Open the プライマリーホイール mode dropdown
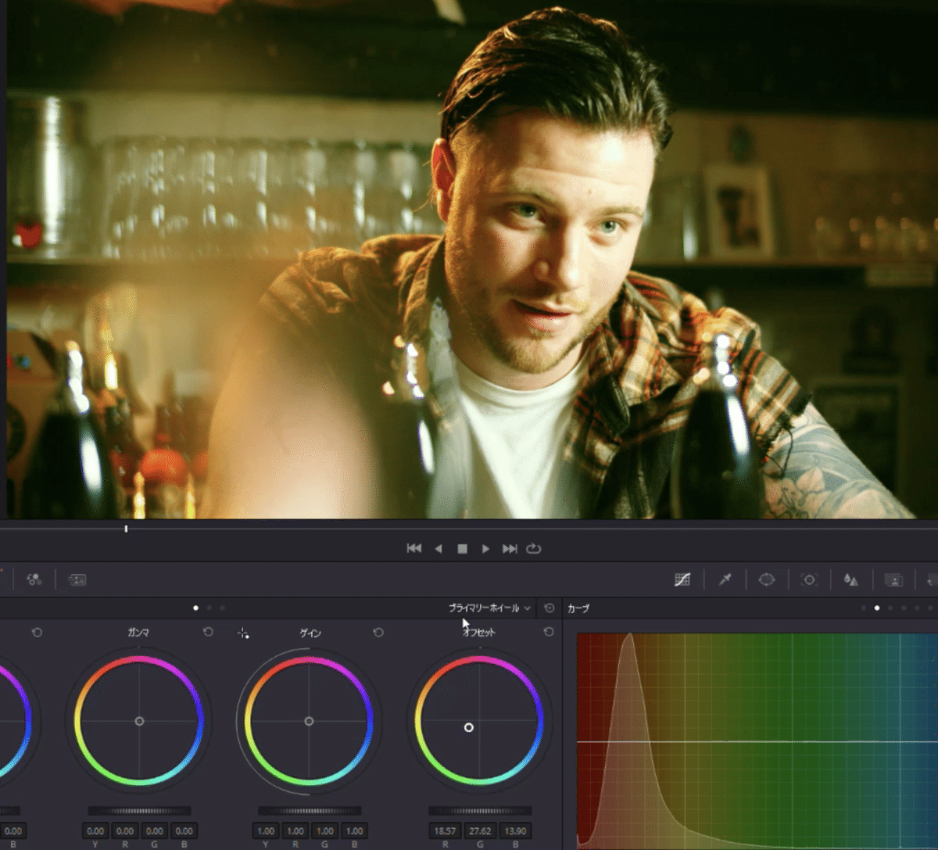Image resolution: width=938 pixels, height=850 pixels. coord(489,608)
